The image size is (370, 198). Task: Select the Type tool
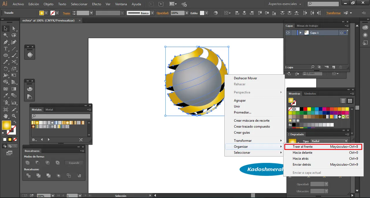click(5, 49)
